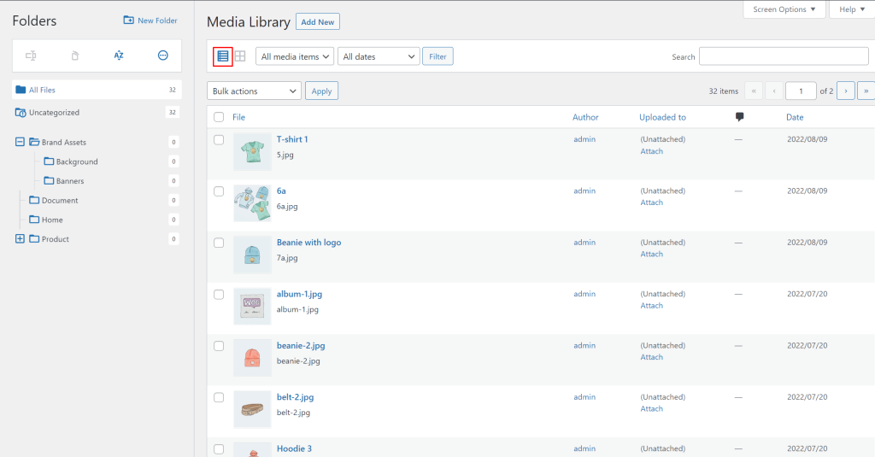Open the more options circle icon
The height and width of the screenshot is (457, 875).
[x=163, y=56]
